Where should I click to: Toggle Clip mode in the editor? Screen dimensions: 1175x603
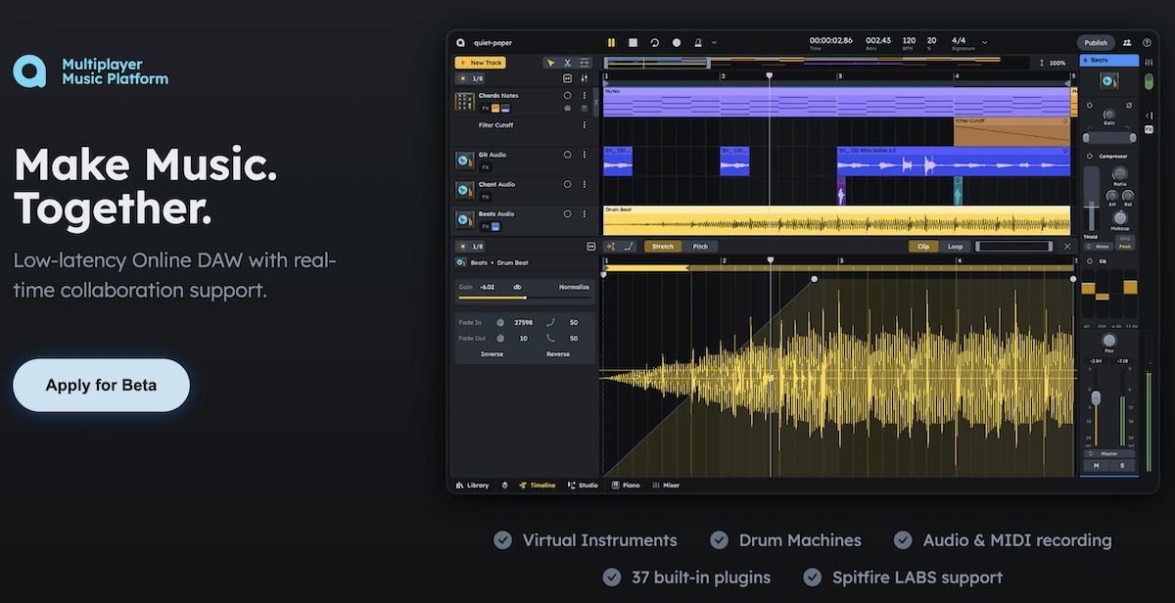coord(923,247)
